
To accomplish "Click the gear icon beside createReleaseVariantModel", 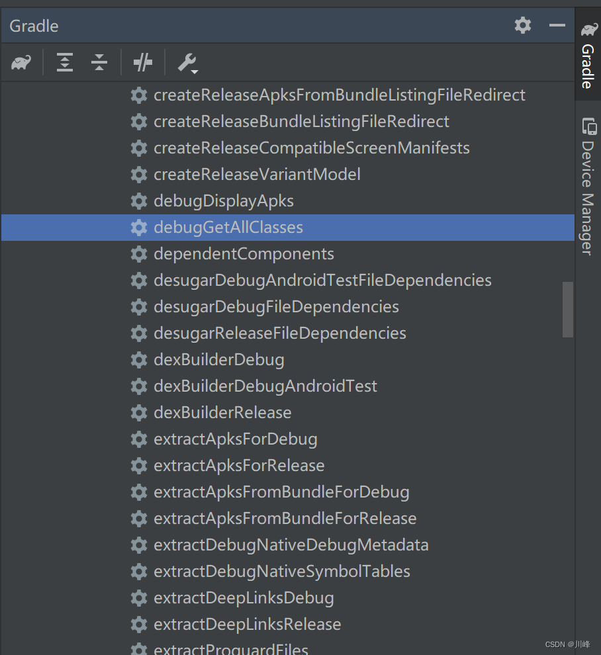I will tap(139, 174).
